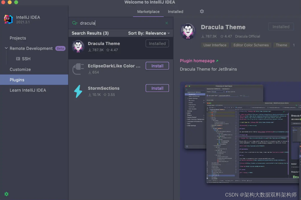Open the Customize section

click(20, 69)
